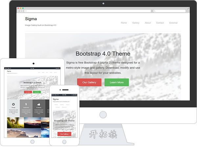Click the Enhance thumbs-up icon on tablet
This screenshot has width=197, height=147.
click(x=39, y=104)
